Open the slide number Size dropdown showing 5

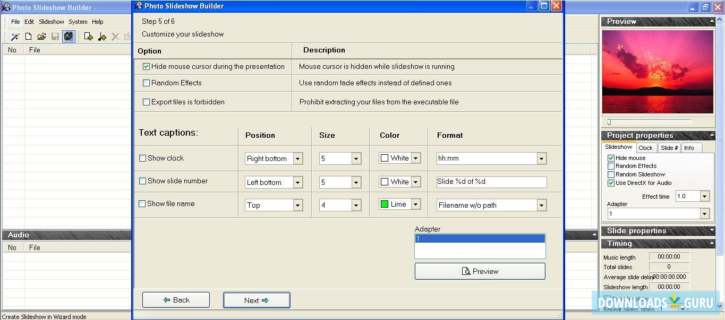point(356,182)
